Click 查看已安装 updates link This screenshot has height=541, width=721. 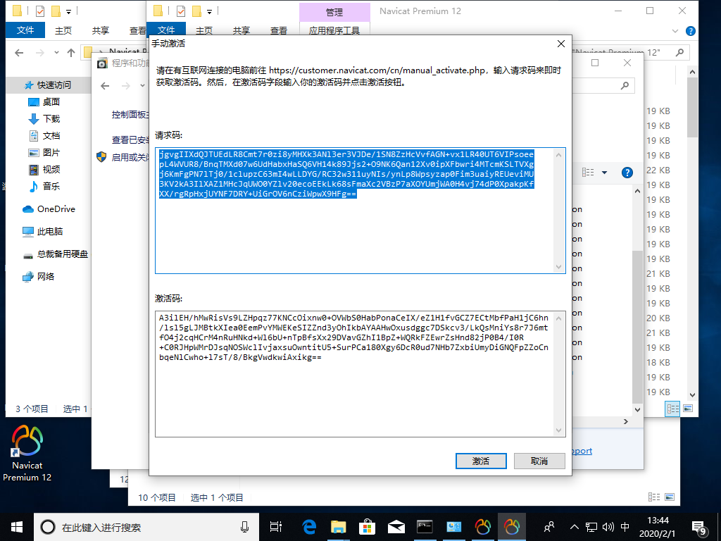coord(130,140)
